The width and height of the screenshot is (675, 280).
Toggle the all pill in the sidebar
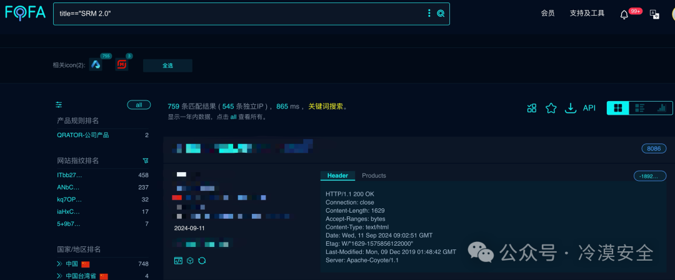[139, 105]
